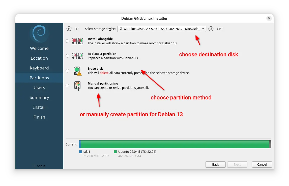Click the 'sda1' partition label
Image resolution: width=289 pixels, height=186 pixels.
coord(87,152)
